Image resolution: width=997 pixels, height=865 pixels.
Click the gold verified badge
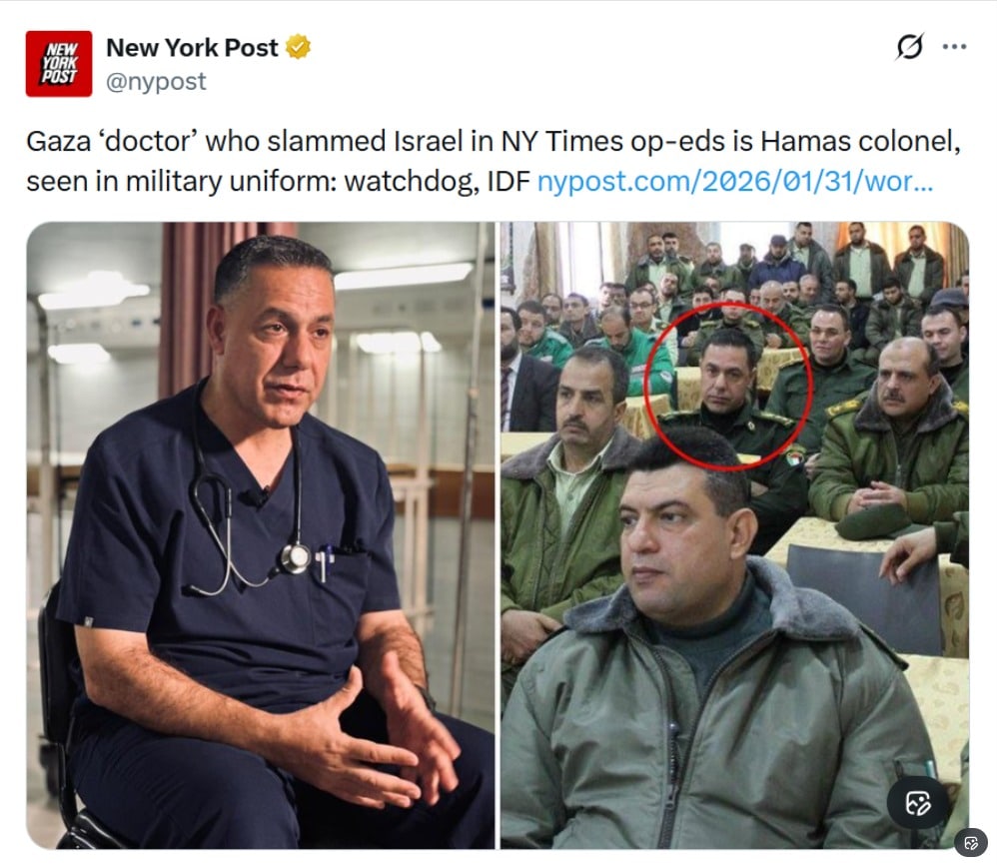click(298, 47)
